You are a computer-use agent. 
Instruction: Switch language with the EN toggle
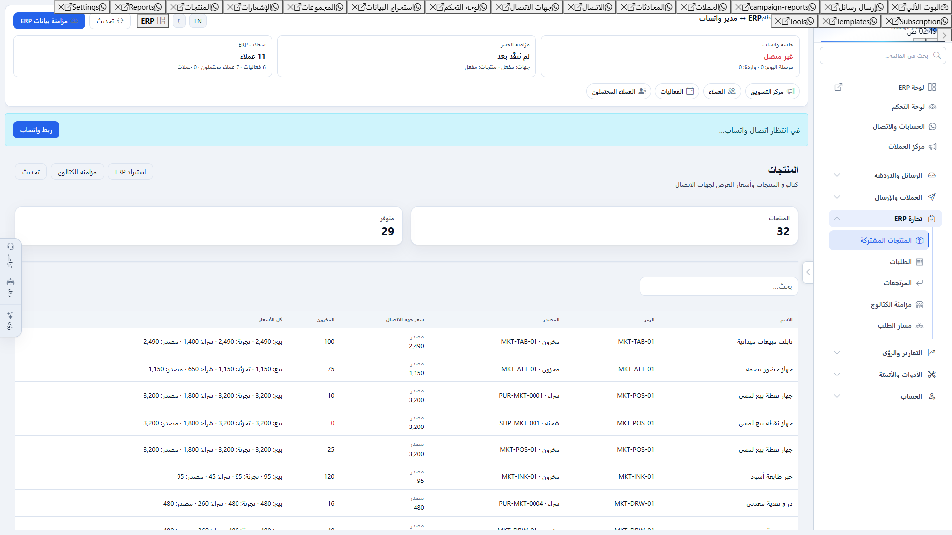pos(198,21)
